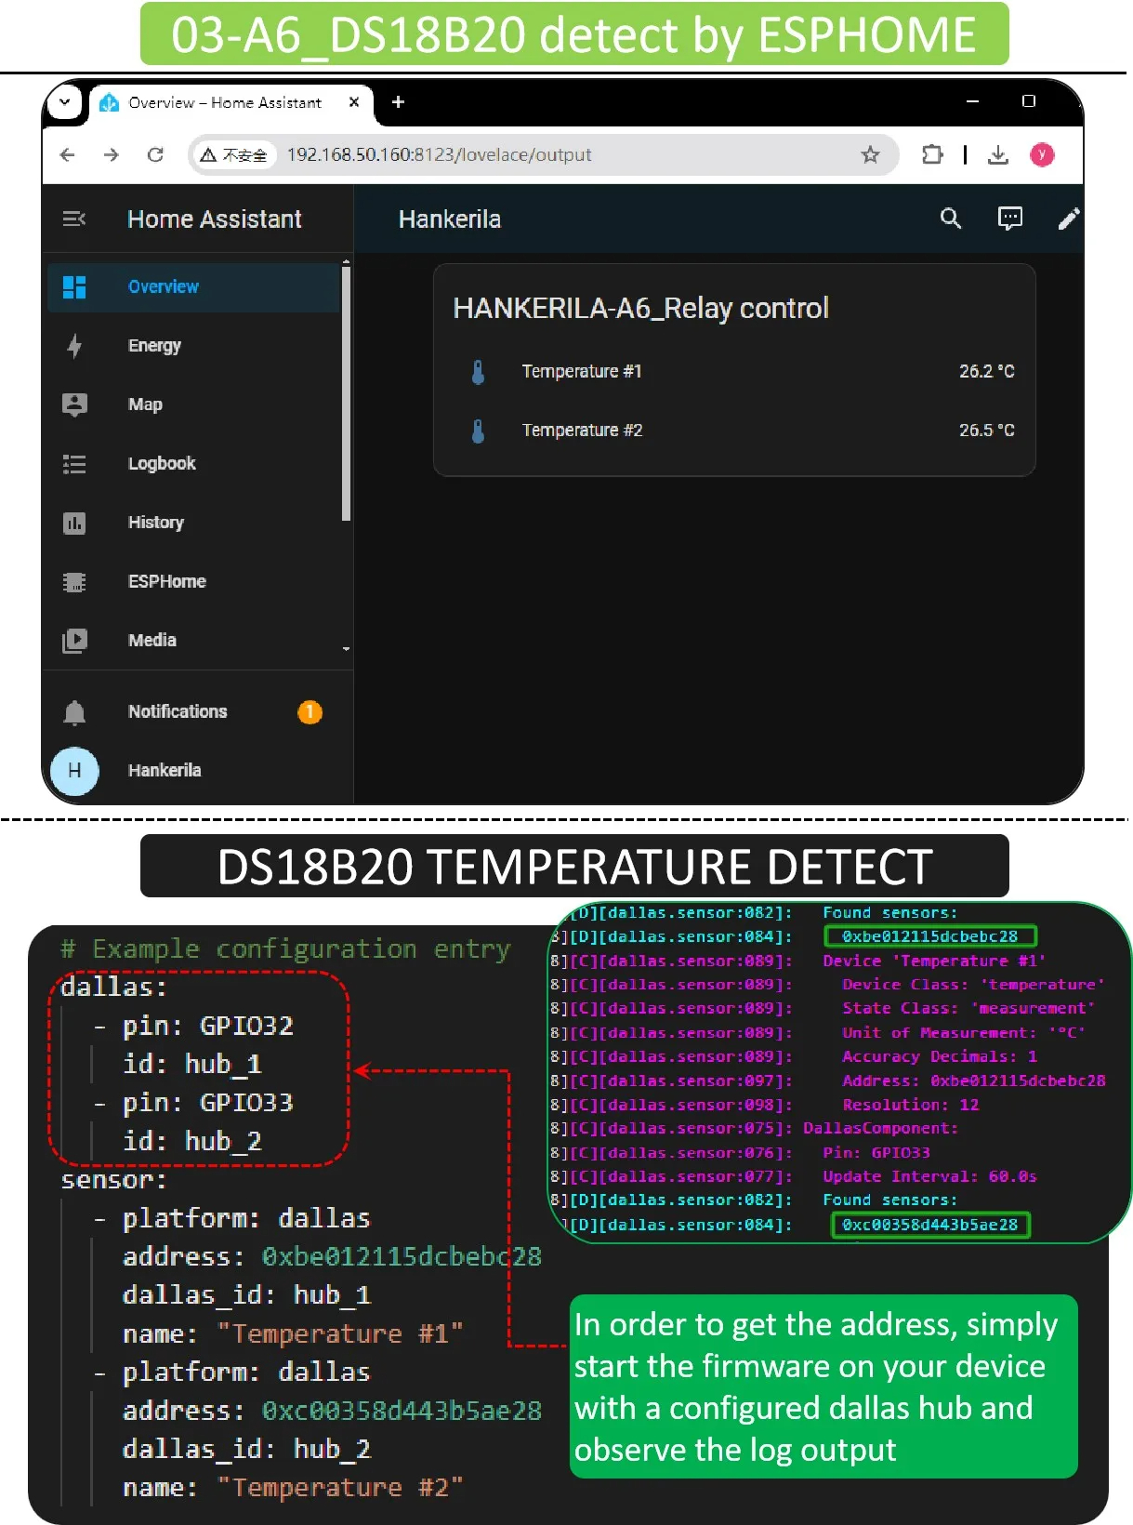Open the ESPHome panel

point(193,581)
